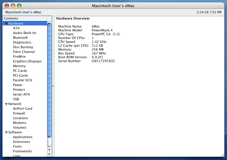Screen dimensions: 227x160
Task: Click the Machine Name value eMac
Action: pyautogui.click(x=96, y=27)
